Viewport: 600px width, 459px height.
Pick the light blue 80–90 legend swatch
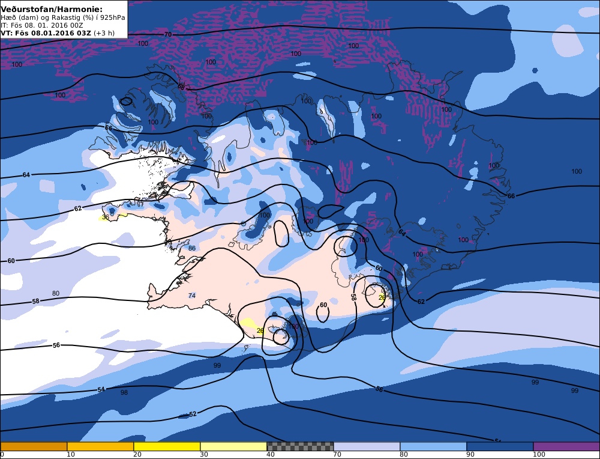[433, 446]
